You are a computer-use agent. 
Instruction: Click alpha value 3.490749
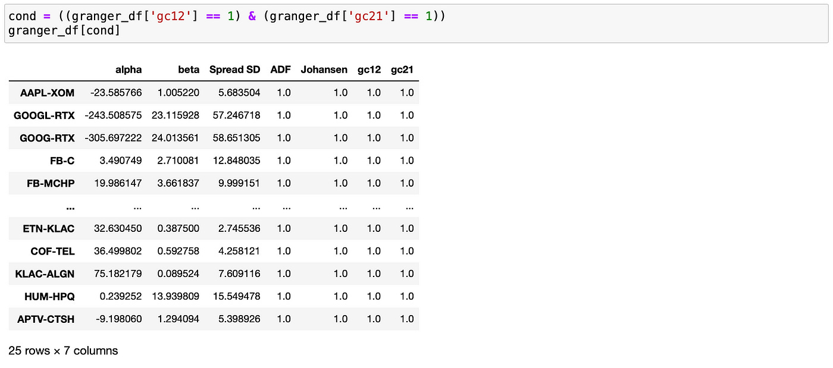point(121,161)
